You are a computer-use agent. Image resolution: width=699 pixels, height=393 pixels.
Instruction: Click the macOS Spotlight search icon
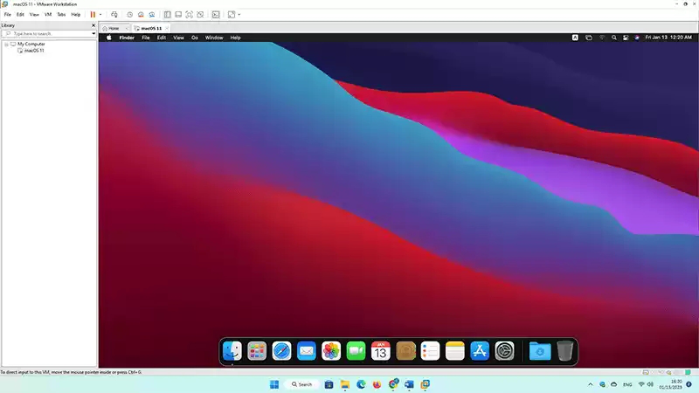(x=614, y=38)
